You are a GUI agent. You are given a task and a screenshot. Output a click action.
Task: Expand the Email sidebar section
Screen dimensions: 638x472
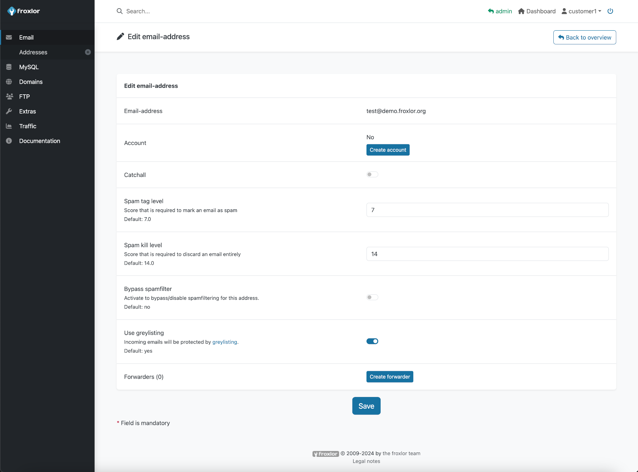pyautogui.click(x=26, y=37)
